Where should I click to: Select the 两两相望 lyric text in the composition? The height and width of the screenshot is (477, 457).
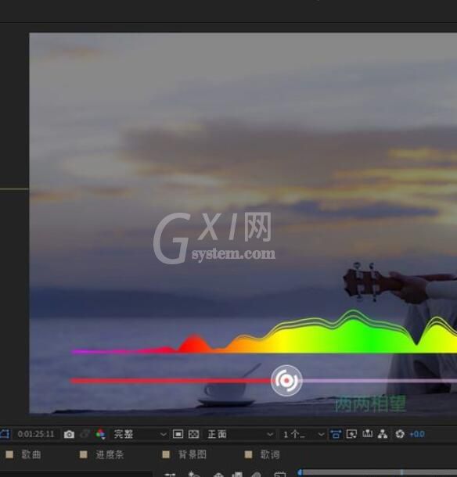pyautogui.click(x=371, y=404)
